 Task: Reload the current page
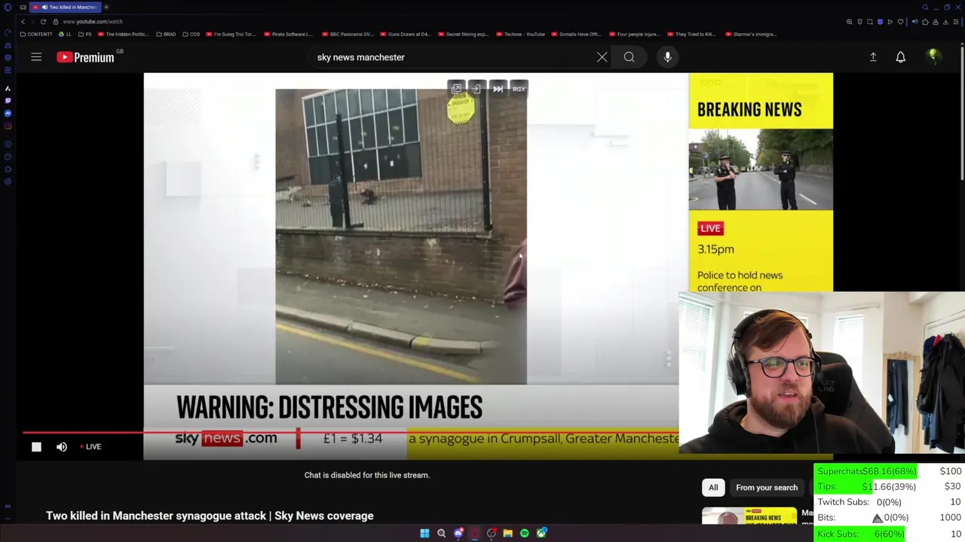[43, 22]
